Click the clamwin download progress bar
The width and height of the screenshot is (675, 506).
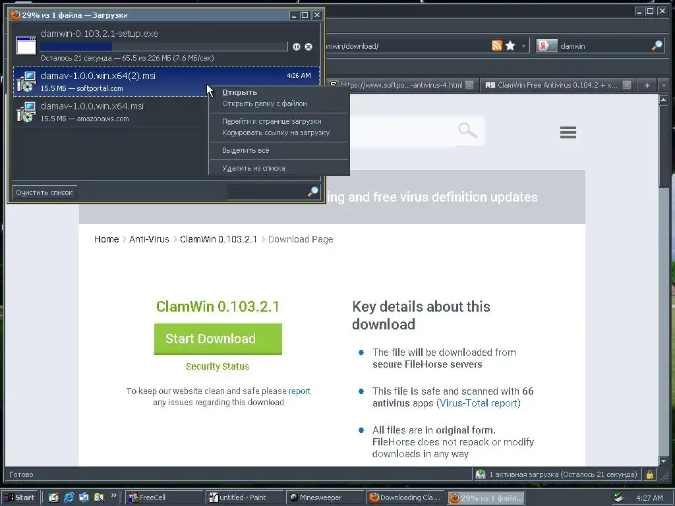click(x=163, y=47)
